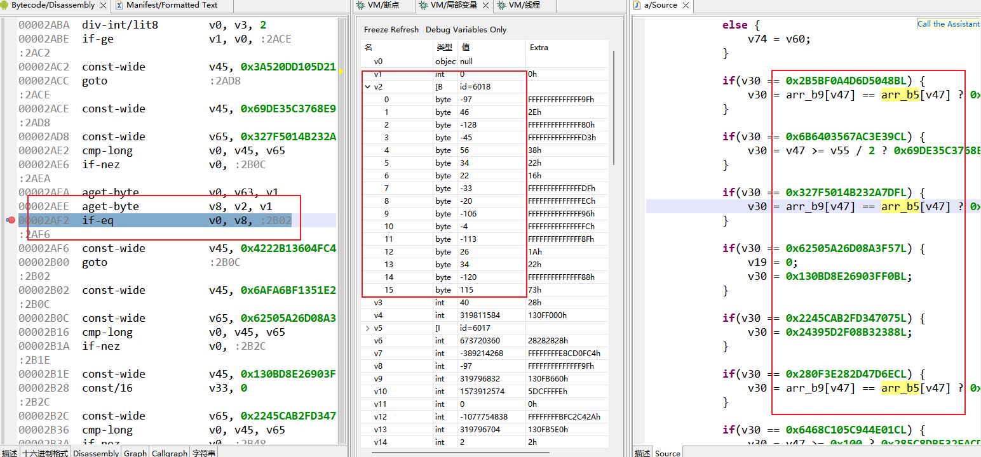Close the a/Source tab
981x457 pixels.
[x=686, y=5]
